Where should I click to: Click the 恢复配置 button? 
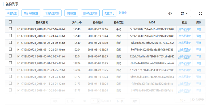coord(71,13)
